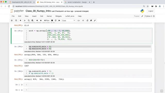The image size is (165, 93).
Task: Open the Cell menu
Action: [x=42, y=16]
